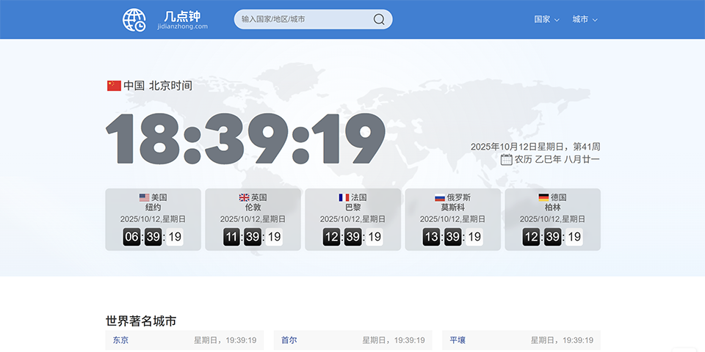Open the 首尔 city time link
Screen dimensions: 705x352
pos(289,340)
